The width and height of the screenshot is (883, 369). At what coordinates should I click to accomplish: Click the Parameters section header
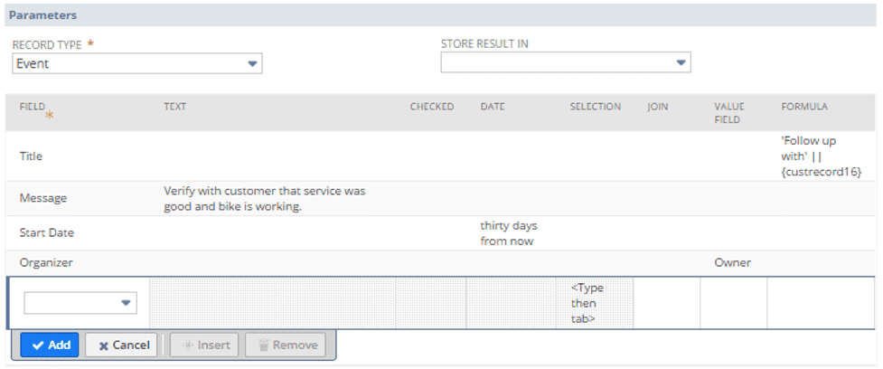point(43,15)
